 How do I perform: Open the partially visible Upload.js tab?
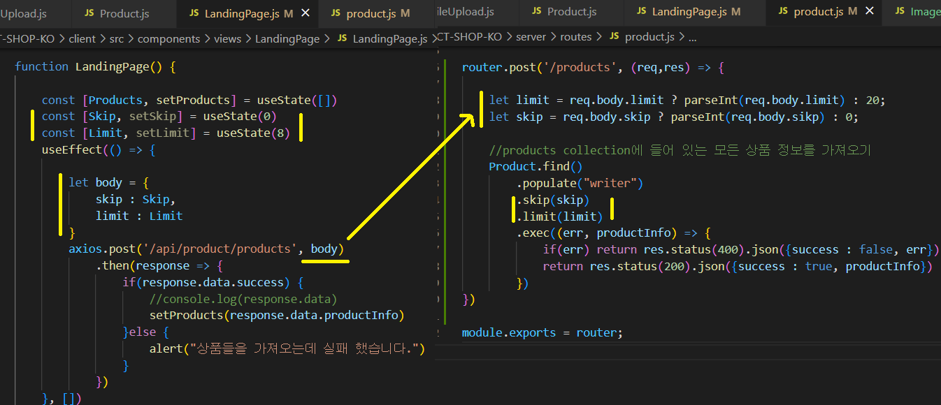(23, 13)
